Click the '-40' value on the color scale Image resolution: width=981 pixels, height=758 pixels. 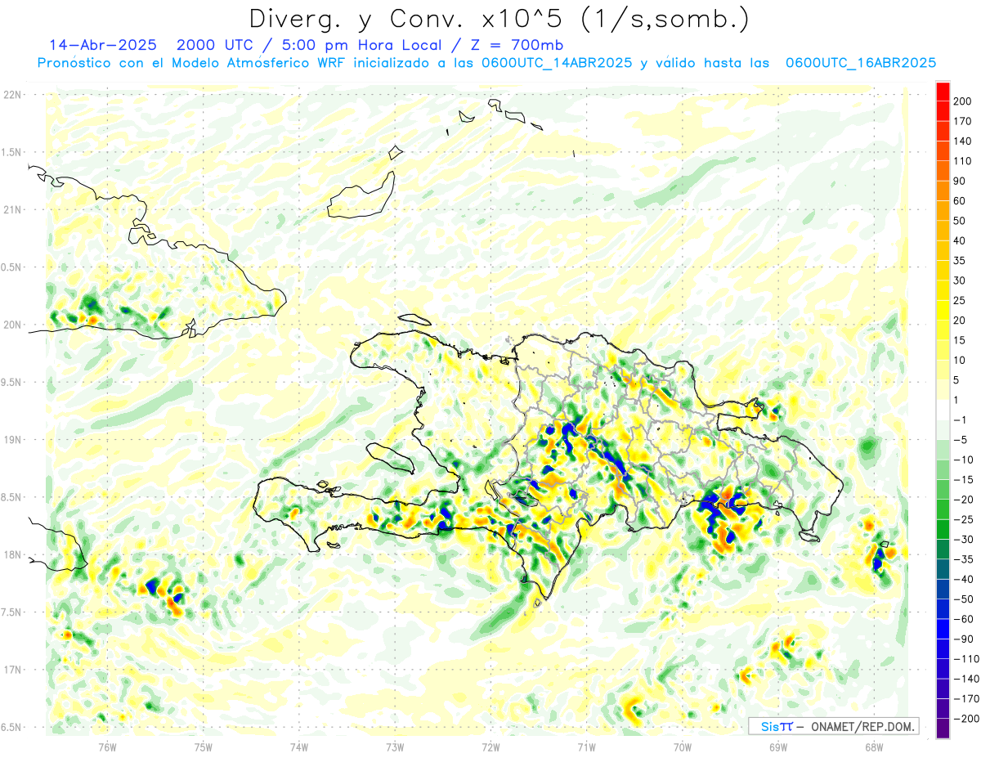tap(965, 580)
